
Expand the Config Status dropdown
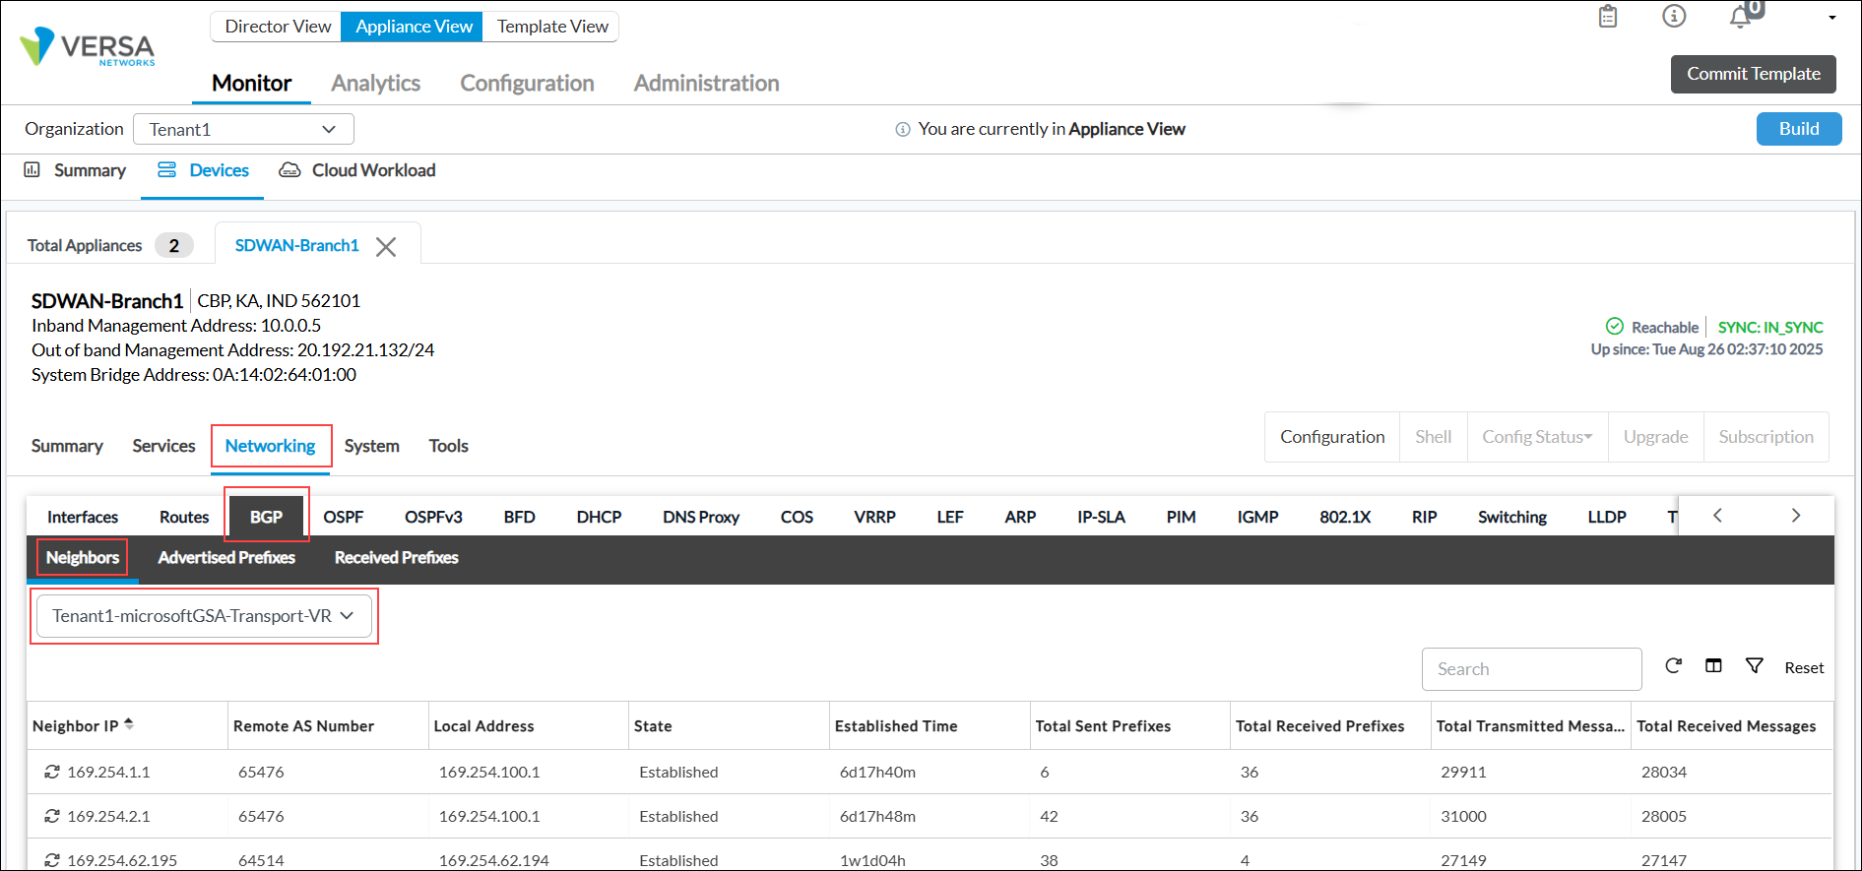(x=1536, y=437)
